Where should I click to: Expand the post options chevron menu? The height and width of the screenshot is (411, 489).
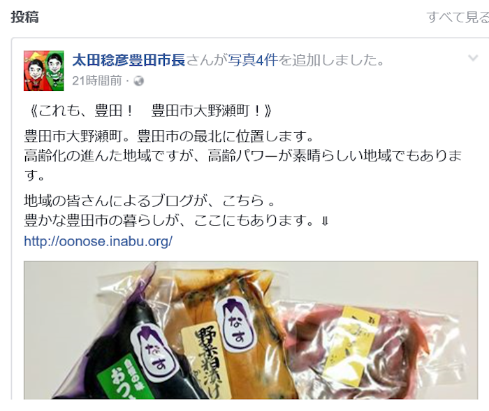point(473,58)
